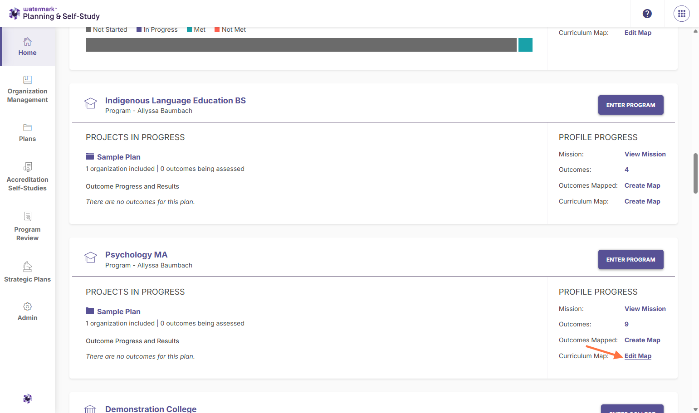The width and height of the screenshot is (699, 413).
Task: Open the Demonstration College title link
Action: [151, 409]
